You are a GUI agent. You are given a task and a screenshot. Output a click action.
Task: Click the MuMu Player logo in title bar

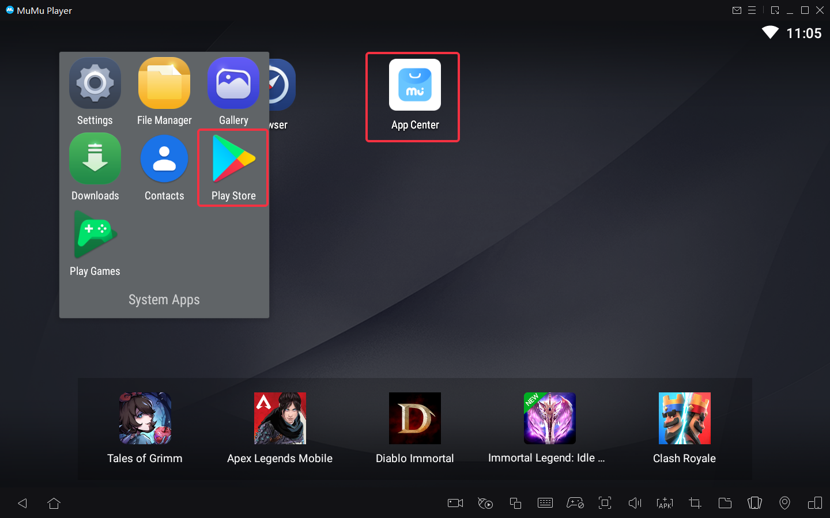(x=10, y=10)
